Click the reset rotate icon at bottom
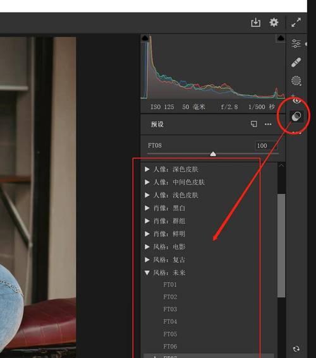Image resolution: width=316 pixels, height=358 pixels. (296, 349)
